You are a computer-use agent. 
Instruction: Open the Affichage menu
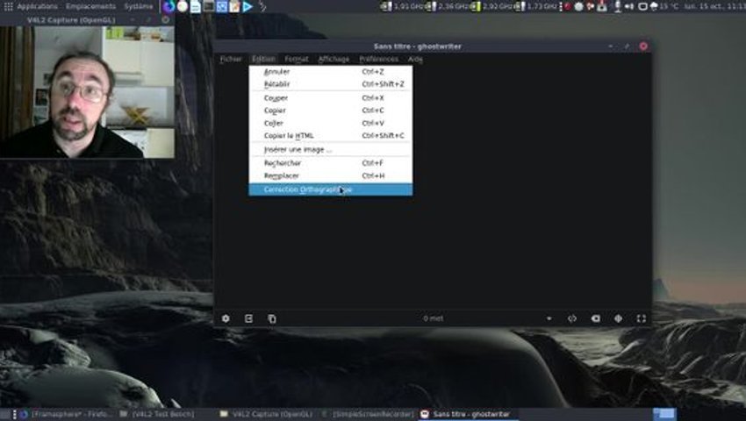coord(334,59)
